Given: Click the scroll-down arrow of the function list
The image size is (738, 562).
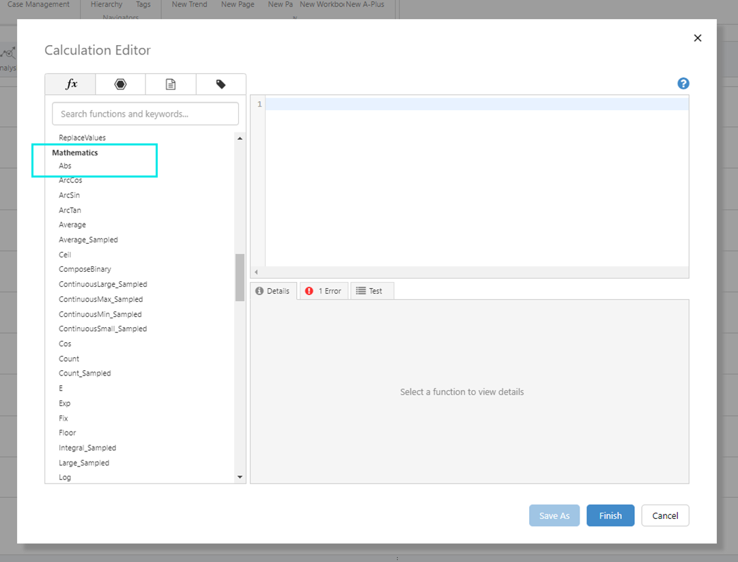Looking at the screenshot, I should [240, 477].
